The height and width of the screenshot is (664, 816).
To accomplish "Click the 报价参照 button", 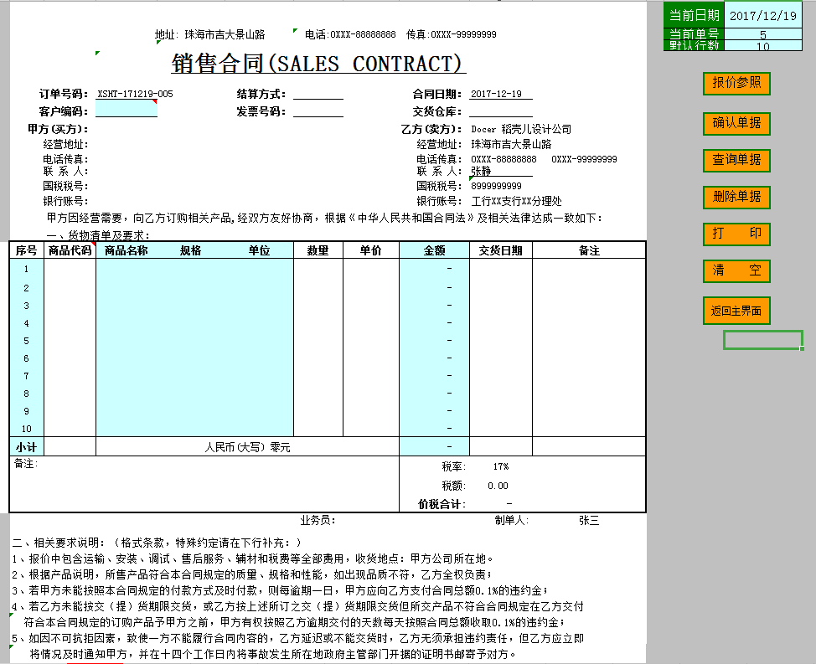I will click(x=736, y=85).
